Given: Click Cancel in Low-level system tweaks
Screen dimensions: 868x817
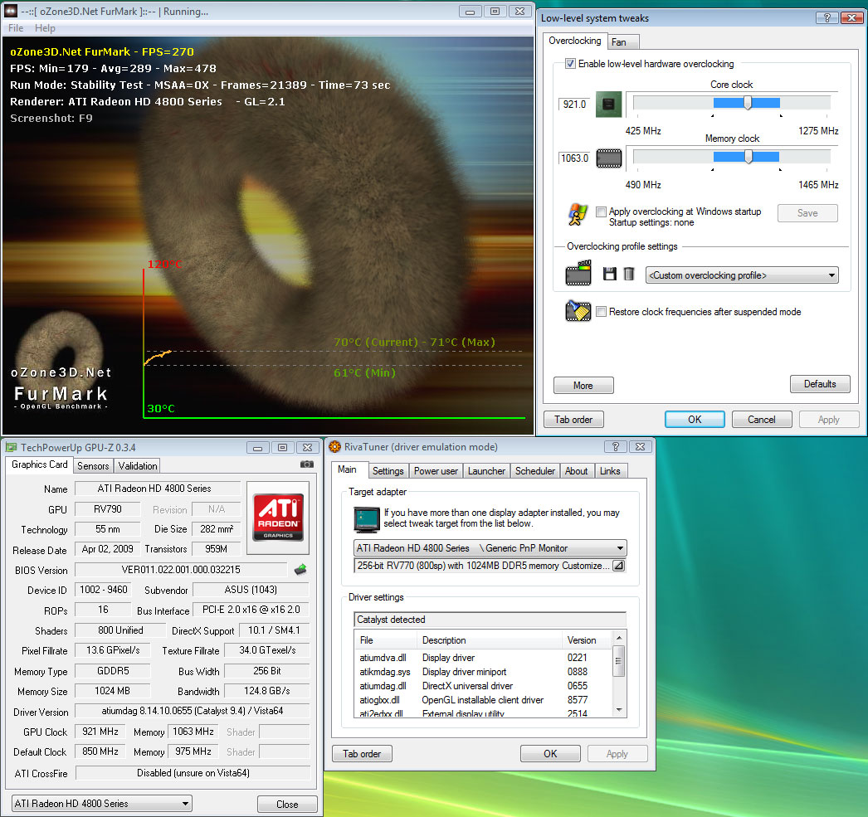Looking at the screenshot, I should (762, 420).
